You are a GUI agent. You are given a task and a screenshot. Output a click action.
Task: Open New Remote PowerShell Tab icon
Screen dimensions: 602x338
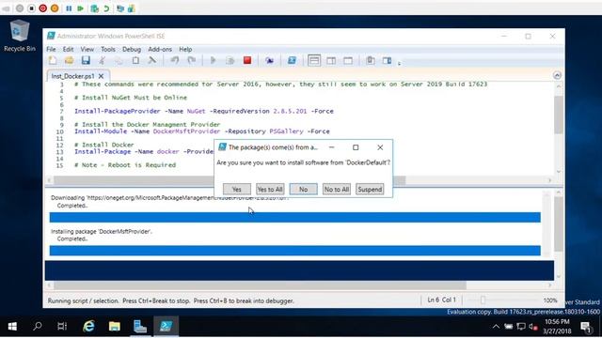pos(269,60)
